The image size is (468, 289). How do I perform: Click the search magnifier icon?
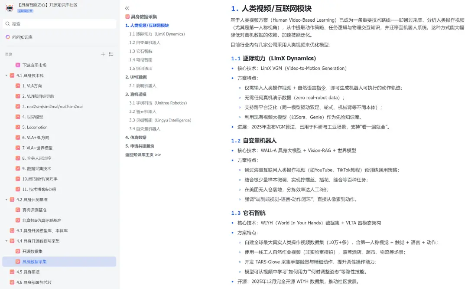pos(7,23)
